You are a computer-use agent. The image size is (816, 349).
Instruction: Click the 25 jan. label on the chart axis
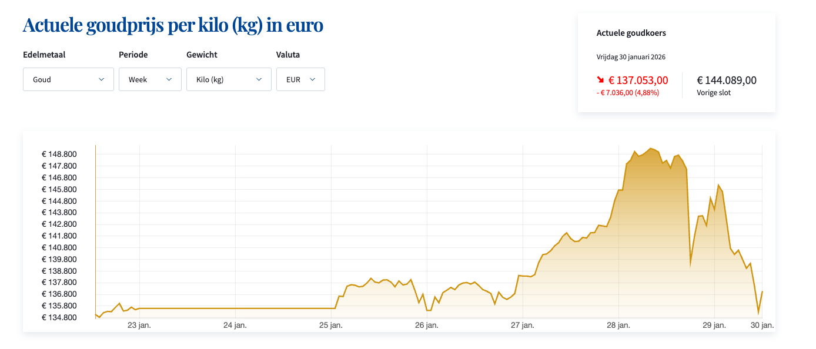pos(332,325)
